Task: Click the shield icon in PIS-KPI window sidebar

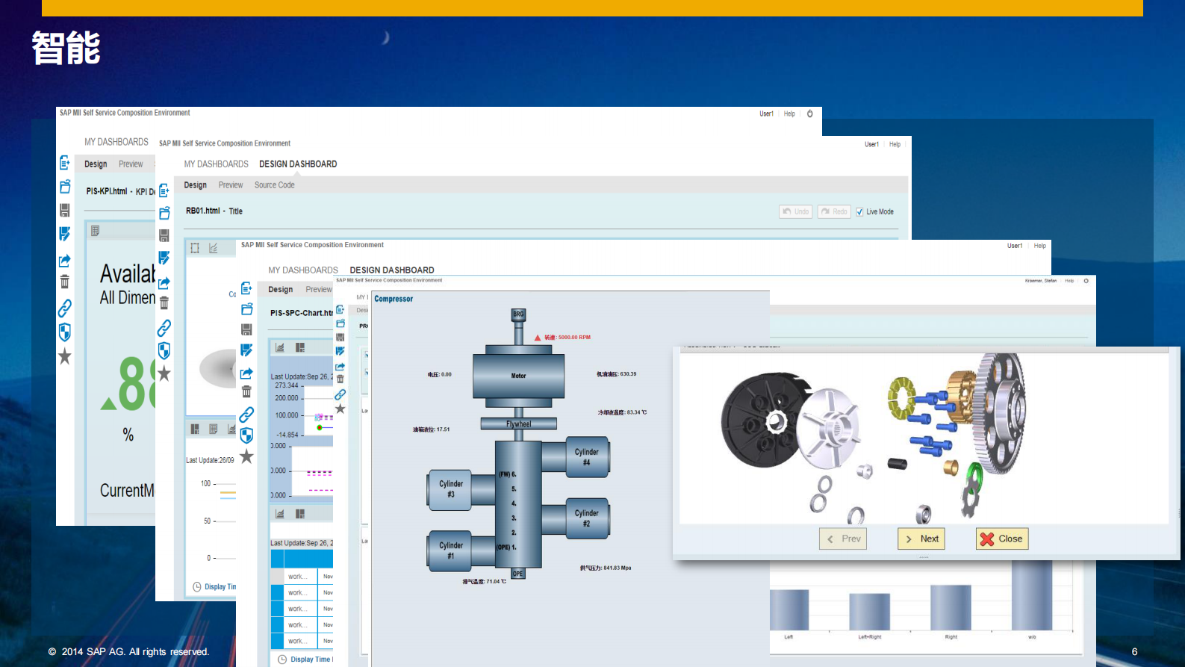Action: (x=65, y=332)
